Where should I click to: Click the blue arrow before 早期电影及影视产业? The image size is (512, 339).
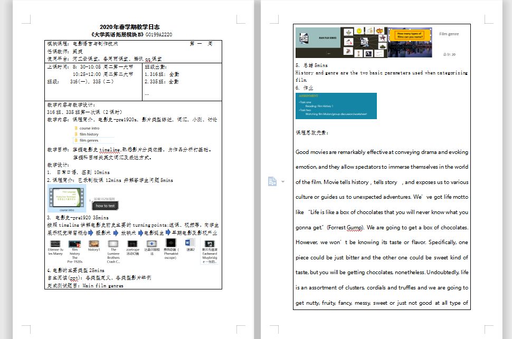168,233
